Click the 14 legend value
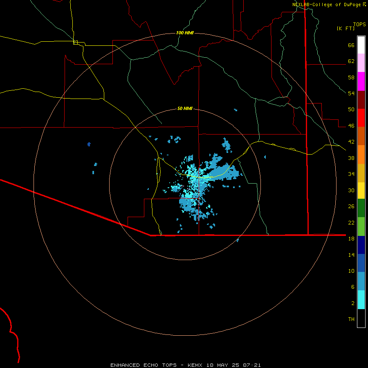This screenshot has height=368, width=368. [351, 255]
